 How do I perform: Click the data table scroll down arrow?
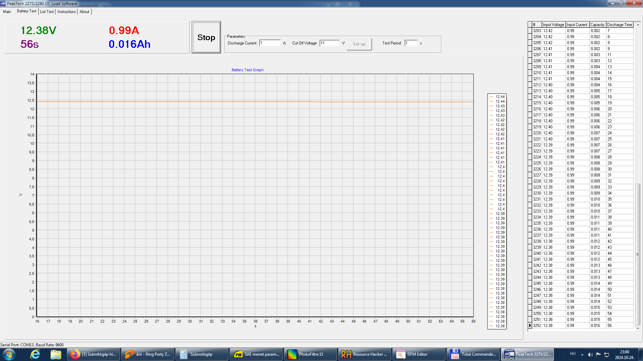click(x=638, y=329)
